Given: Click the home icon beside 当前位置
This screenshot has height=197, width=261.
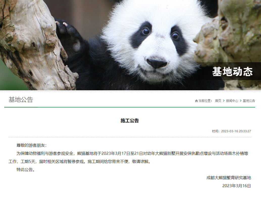Looking at the screenshot, I should coord(196,101).
